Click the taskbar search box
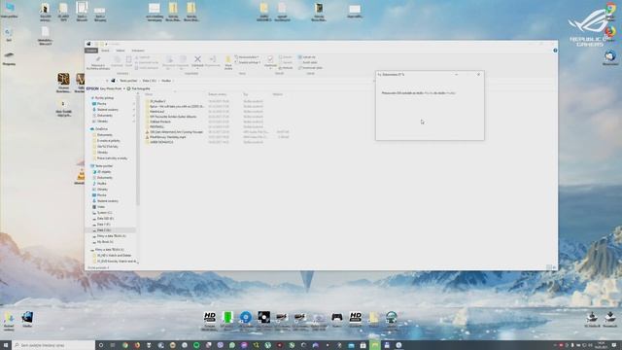The width and height of the screenshot is (622, 350). [53, 345]
